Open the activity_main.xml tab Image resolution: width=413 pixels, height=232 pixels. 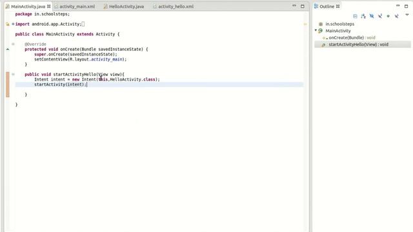tap(77, 6)
